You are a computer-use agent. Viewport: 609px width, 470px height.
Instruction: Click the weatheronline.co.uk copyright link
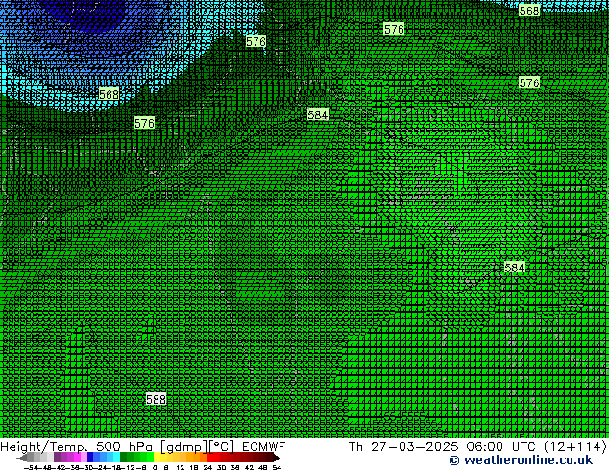click(521, 460)
